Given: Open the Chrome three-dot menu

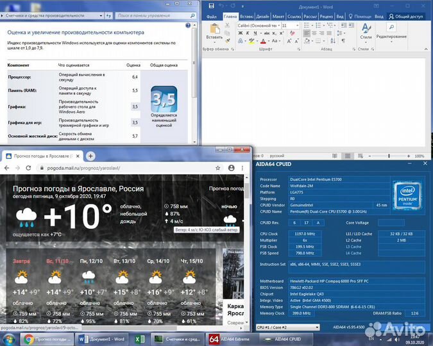Looking at the screenshot, I should tap(242, 168).
